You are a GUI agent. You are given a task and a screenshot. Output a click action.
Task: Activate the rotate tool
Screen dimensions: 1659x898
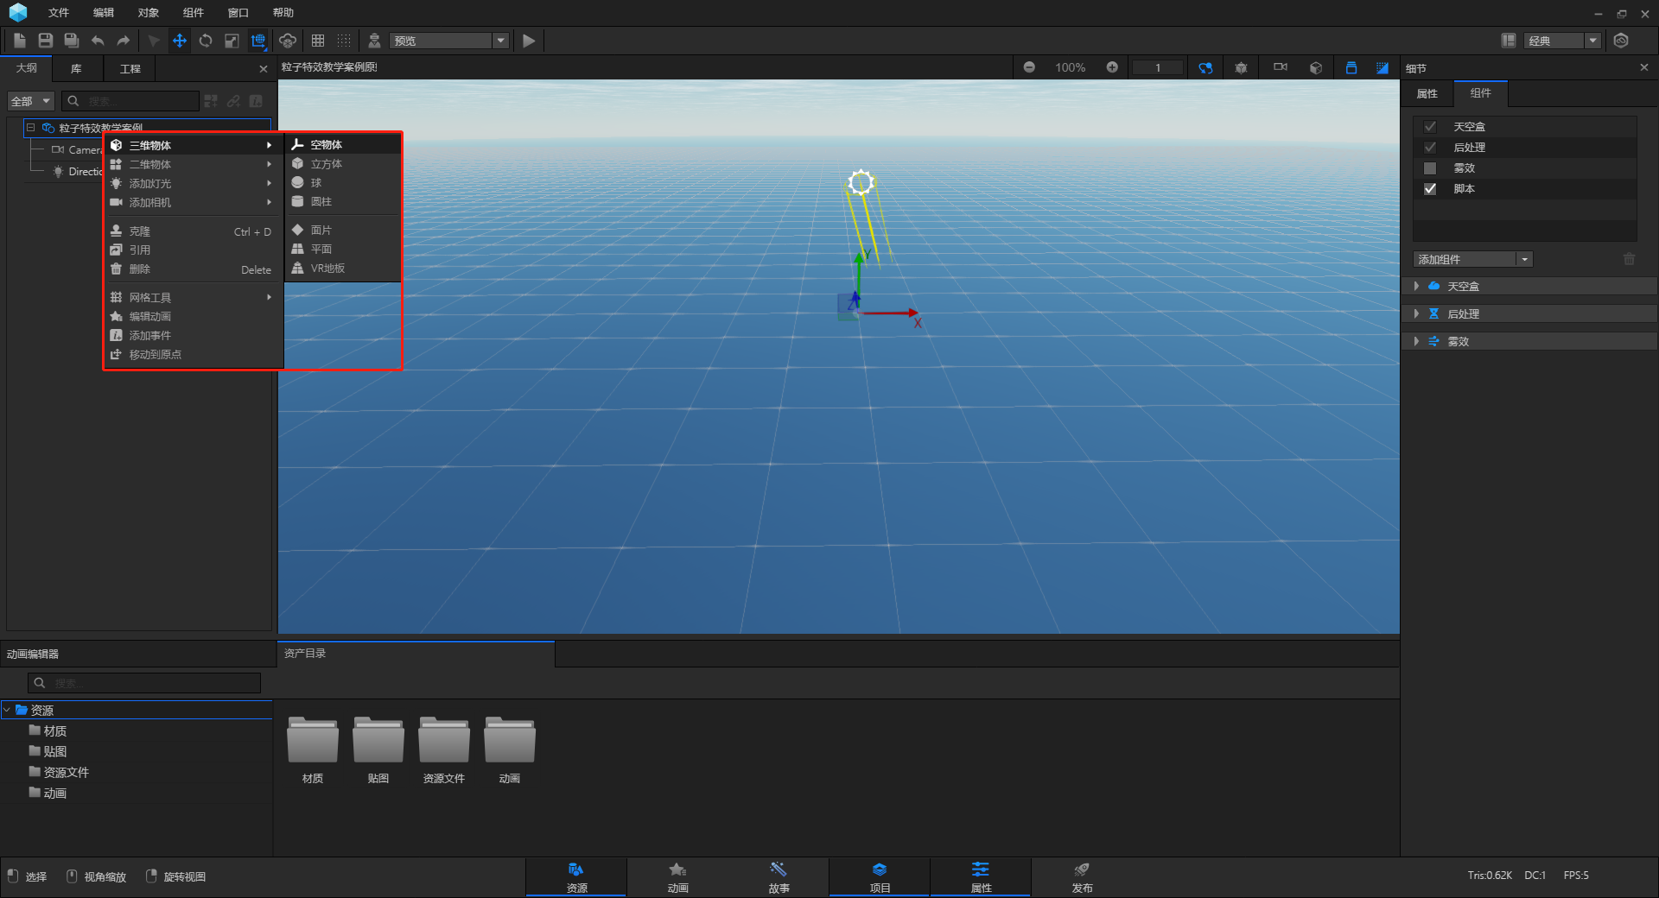[206, 41]
